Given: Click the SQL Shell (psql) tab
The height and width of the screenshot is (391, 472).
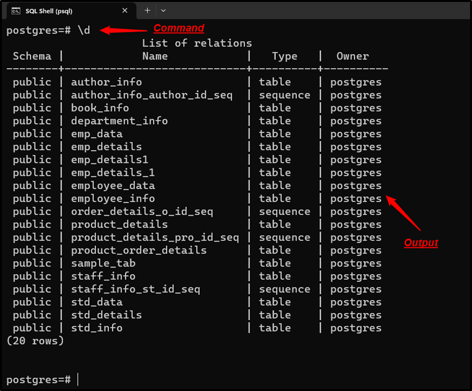Looking at the screenshot, I should point(67,10).
